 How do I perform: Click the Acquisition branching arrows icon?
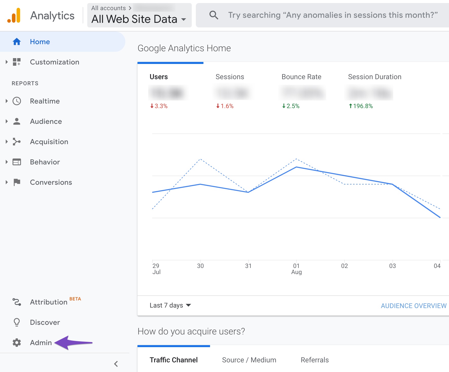(x=17, y=142)
